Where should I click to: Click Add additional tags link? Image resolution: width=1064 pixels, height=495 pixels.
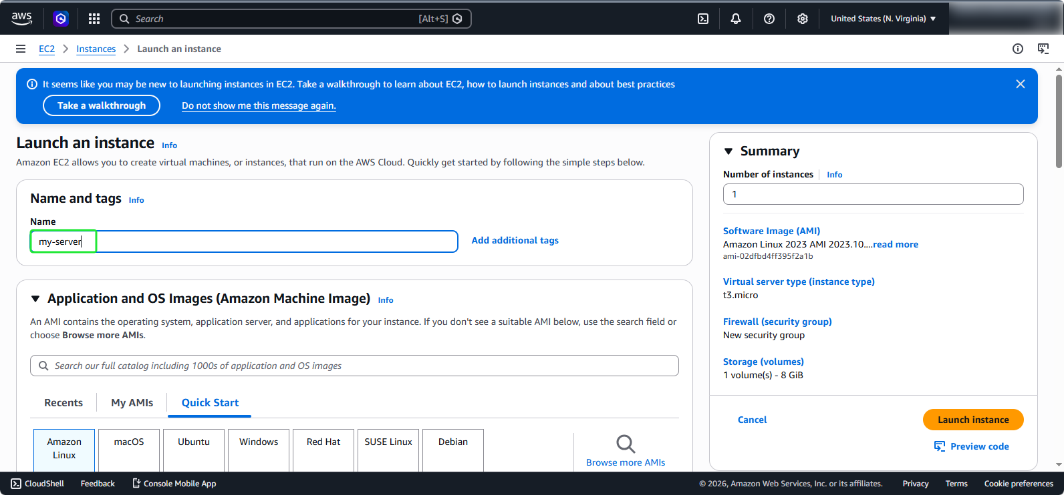[515, 240]
